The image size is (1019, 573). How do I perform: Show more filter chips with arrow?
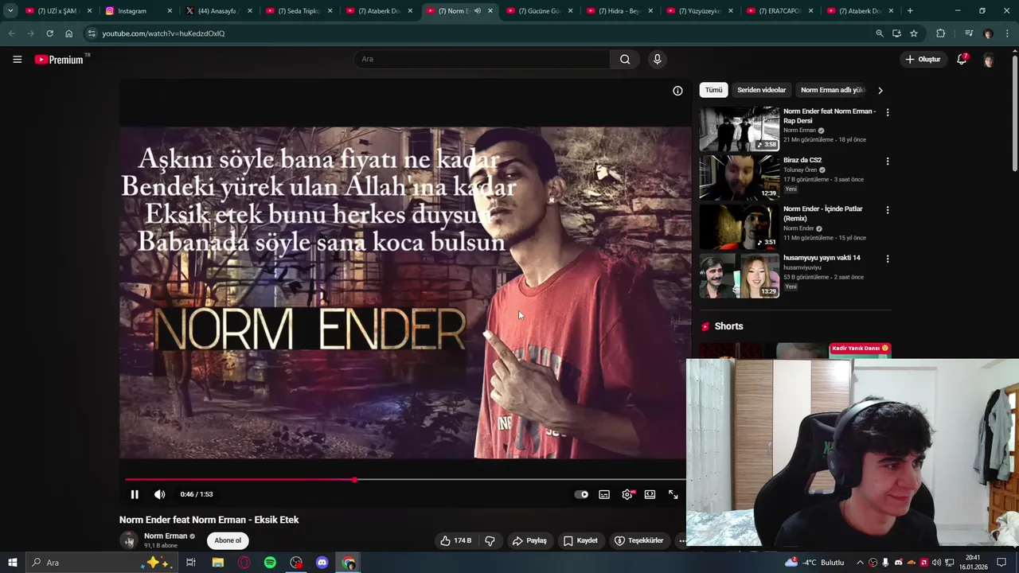click(x=880, y=91)
